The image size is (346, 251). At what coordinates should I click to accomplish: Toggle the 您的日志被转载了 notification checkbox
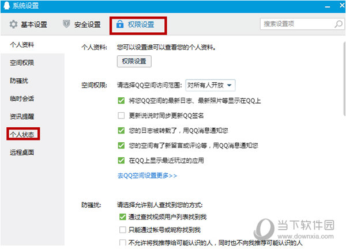pyautogui.click(x=121, y=131)
